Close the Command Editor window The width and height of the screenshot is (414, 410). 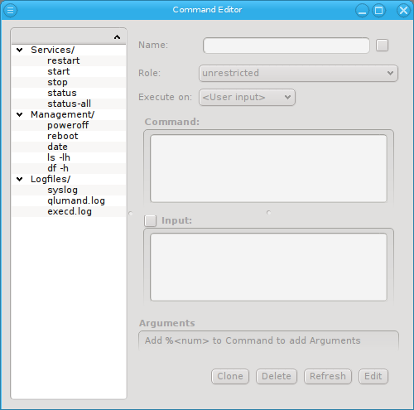[x=403, y=11]
